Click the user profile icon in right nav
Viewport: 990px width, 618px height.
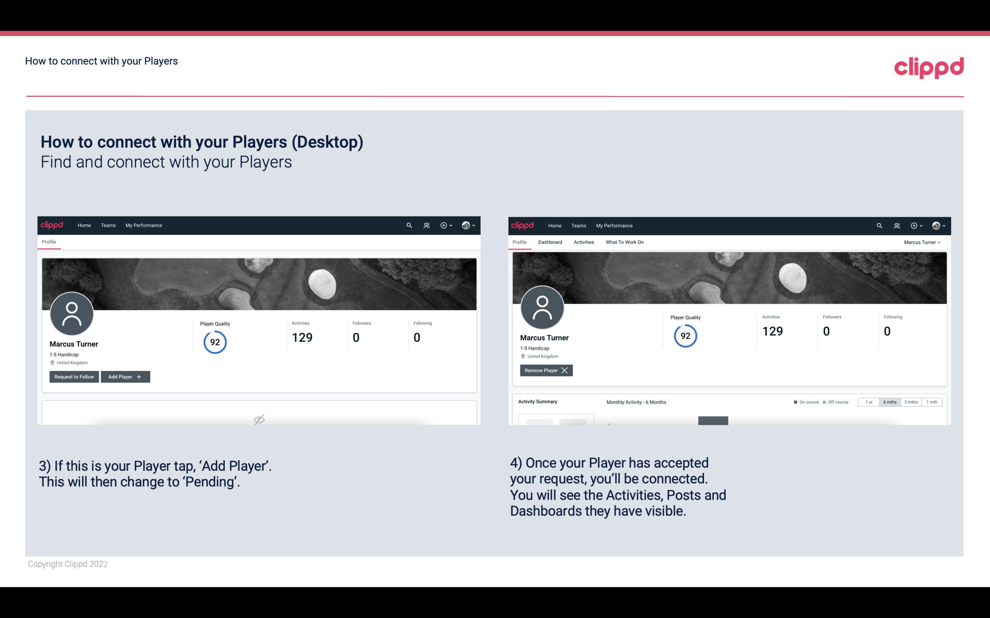936,225
